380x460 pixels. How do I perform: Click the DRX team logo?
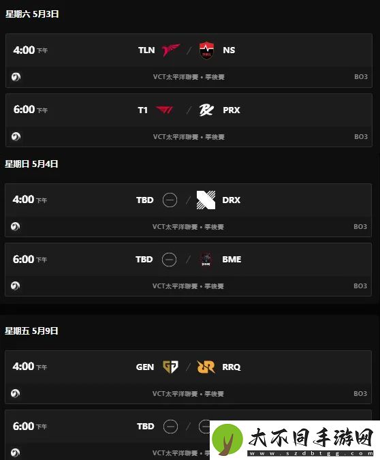click(206, 200)
